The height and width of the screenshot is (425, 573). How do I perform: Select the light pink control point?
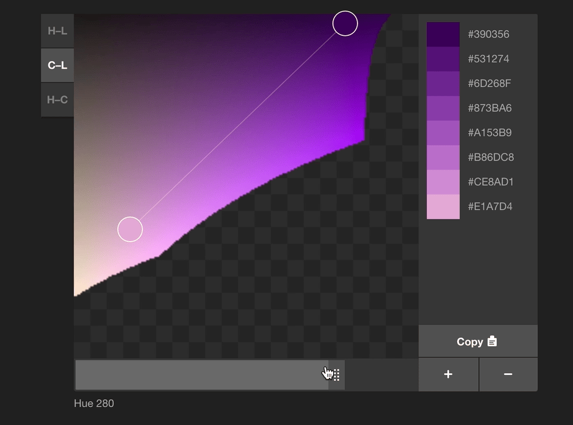(x=130, y=229)
